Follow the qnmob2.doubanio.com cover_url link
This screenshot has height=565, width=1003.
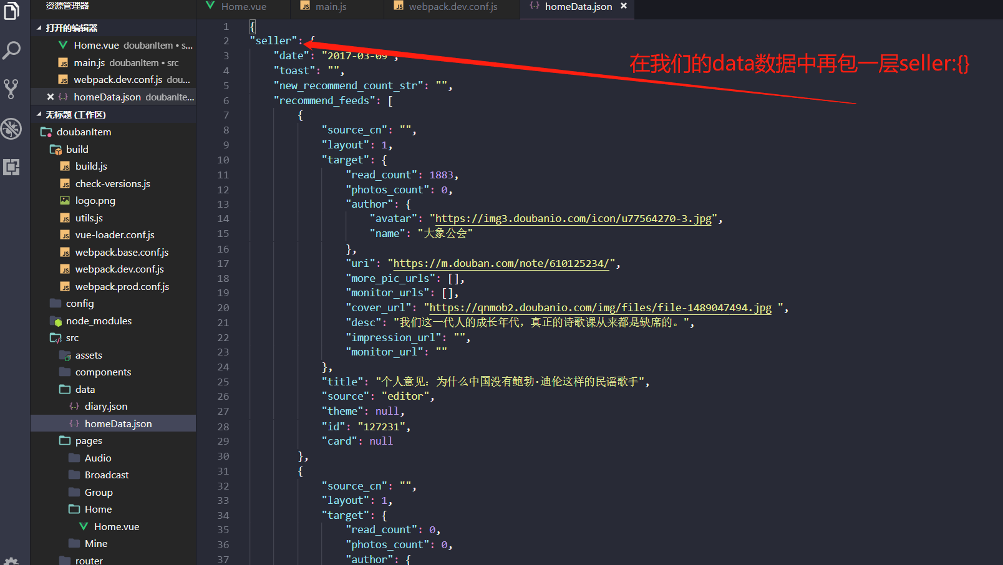point(600,308)
